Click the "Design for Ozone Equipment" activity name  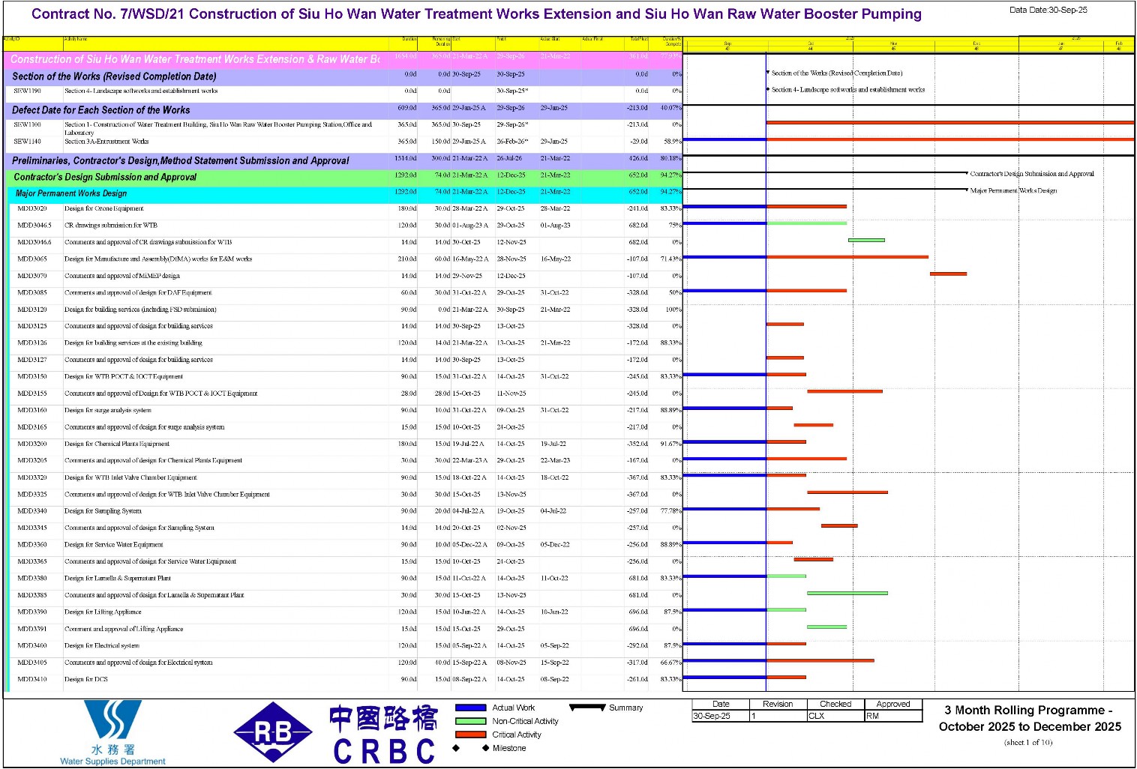[x=103, y=208]
